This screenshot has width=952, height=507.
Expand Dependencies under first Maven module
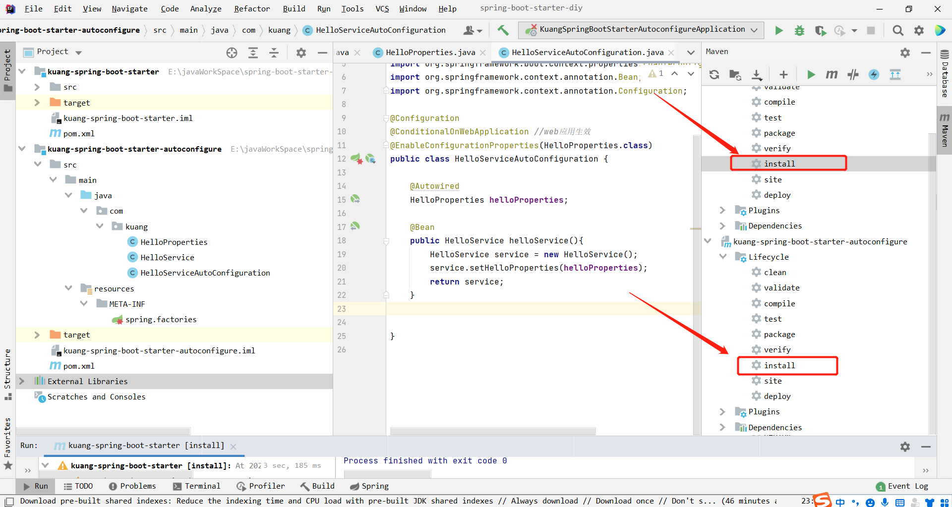tap(723, 225)
